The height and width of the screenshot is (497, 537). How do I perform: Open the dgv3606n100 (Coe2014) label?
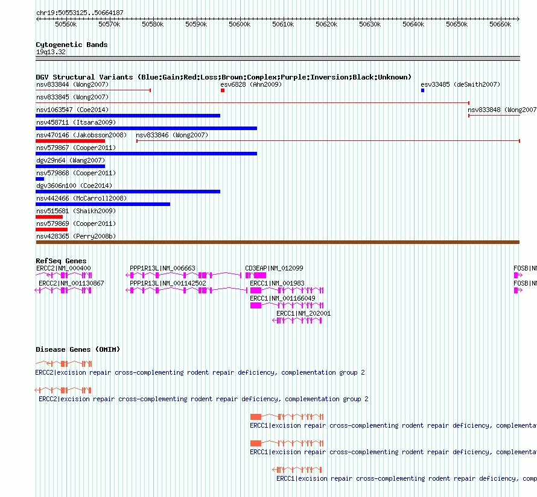click(74, 186)
